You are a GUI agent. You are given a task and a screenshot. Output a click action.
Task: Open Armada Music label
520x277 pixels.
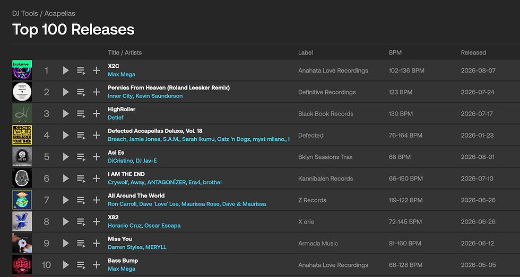pos(318,243)
